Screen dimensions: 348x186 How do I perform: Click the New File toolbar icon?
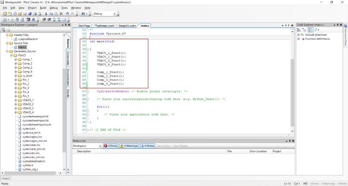pyautogui.click(x=10, y=14)
